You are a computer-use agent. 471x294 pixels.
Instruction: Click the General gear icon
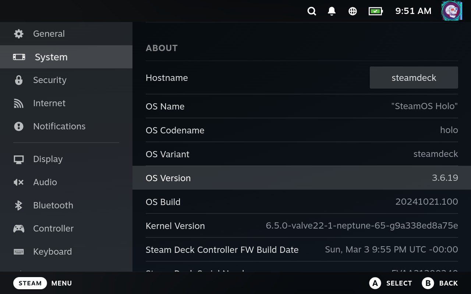tap(18, 34)
